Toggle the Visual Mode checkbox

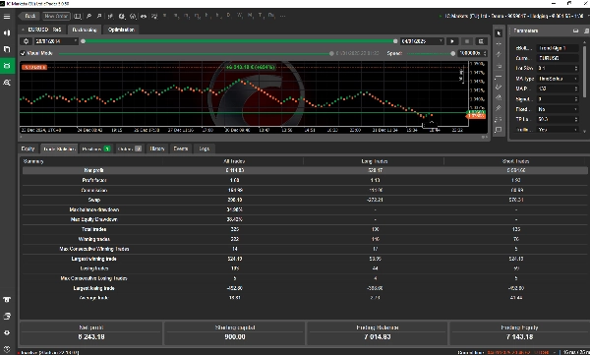[23, 53]
